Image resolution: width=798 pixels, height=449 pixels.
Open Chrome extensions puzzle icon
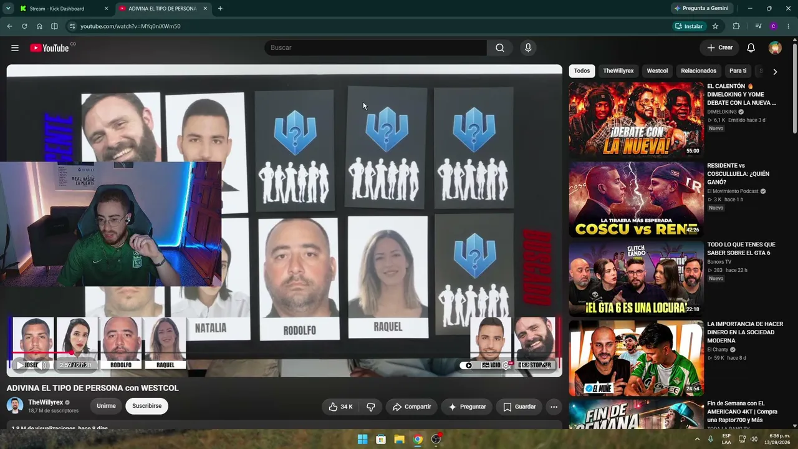pyautogui.click(x=736, y=26)
